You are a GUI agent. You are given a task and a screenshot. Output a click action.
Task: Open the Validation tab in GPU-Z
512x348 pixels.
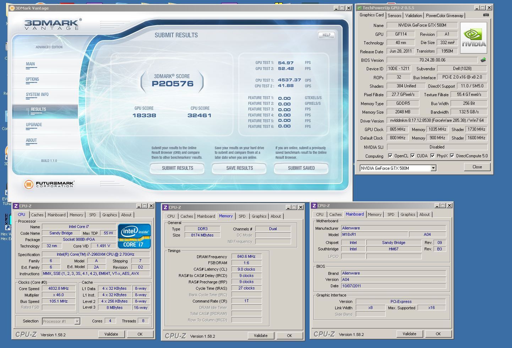pos(414,16)
